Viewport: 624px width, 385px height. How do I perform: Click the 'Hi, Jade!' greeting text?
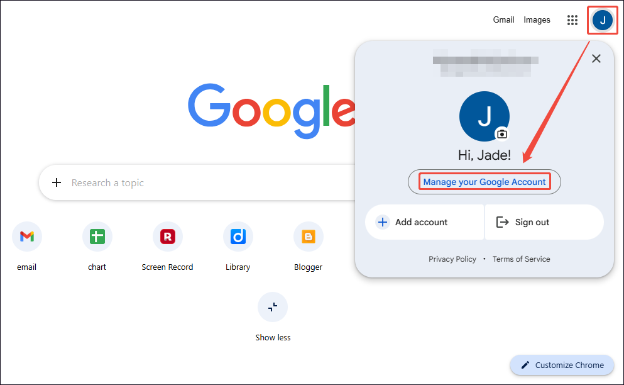click(484, 155)
